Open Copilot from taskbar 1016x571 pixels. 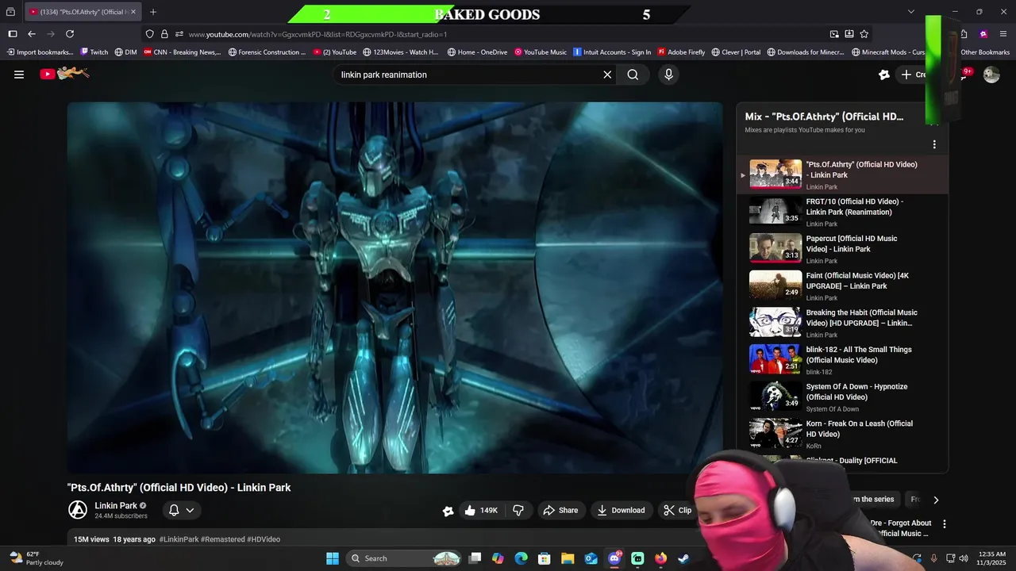click(x=498, y=558)
